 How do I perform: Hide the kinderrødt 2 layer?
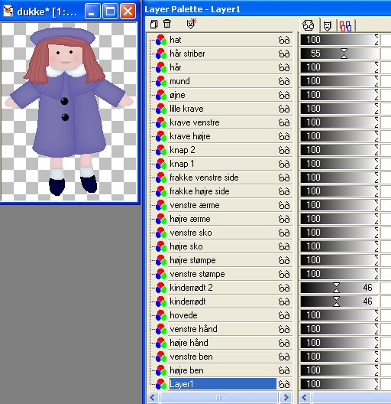click(x=284, y=288)
